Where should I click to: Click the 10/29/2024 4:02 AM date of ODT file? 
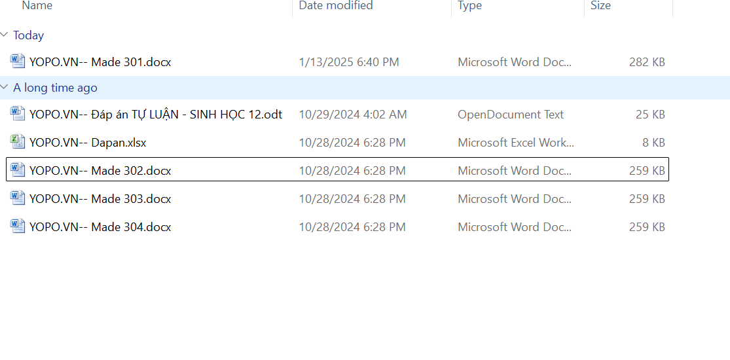pyautogui.click(x=353, y=115)
